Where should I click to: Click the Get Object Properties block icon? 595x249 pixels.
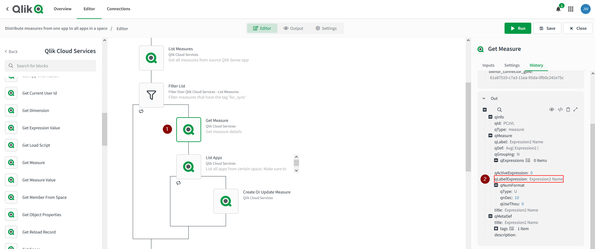click(11, 215)
